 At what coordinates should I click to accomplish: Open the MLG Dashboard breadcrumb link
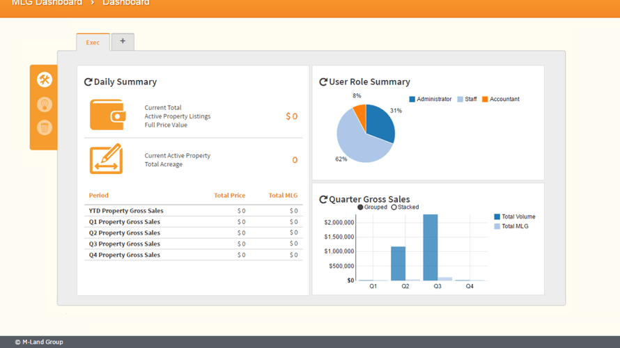(47, 3)
